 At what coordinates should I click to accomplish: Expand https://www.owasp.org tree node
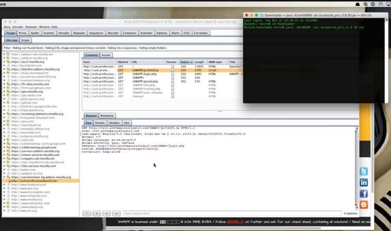coord(4,207)
